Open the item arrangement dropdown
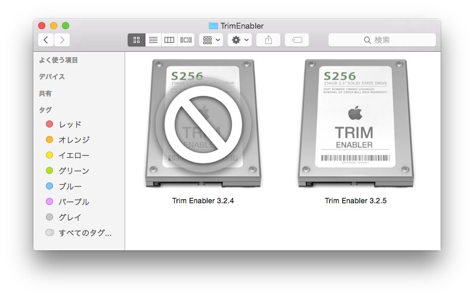The image size is (474, 298). [211, 40]
